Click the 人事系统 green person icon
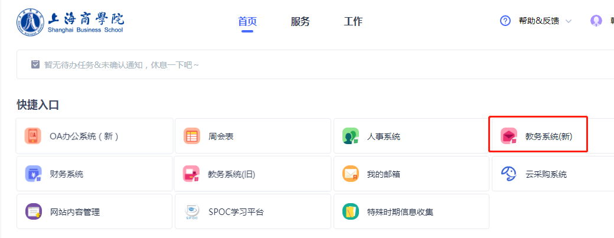Image resolution: width=614 pixels, height=238 pixels. click(350, 136)
